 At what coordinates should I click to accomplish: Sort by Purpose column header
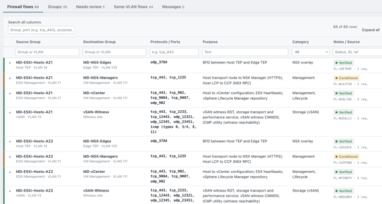pos(210,42)
